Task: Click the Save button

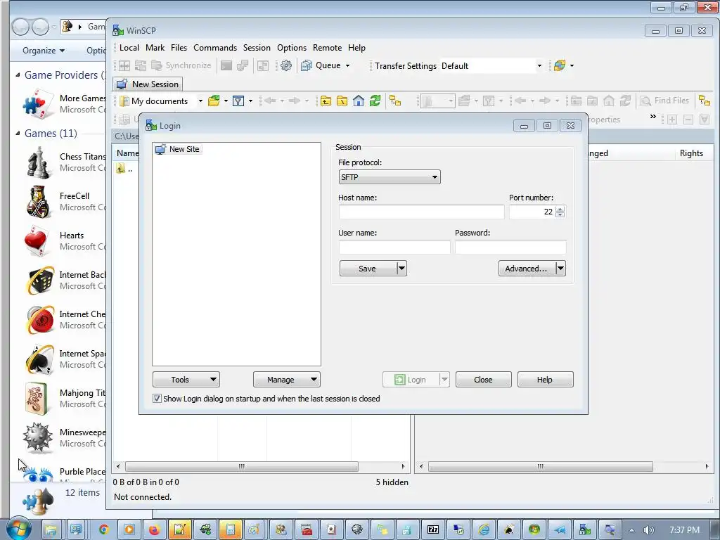Action: [x=368, y=268]
